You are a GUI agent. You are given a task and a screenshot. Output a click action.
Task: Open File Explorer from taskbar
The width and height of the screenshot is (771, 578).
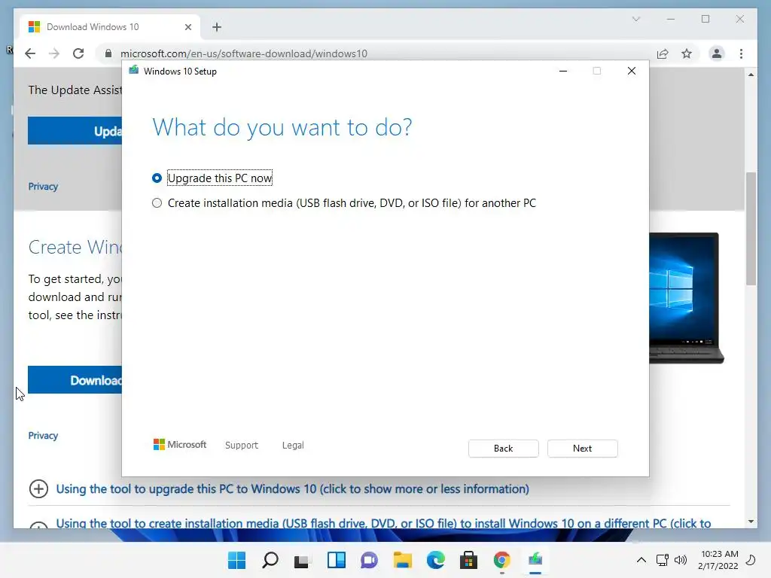402,560
